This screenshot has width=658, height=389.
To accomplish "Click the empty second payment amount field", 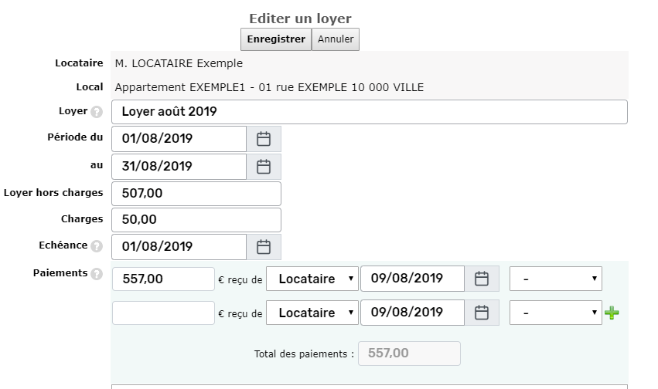I will click(163, 313).
